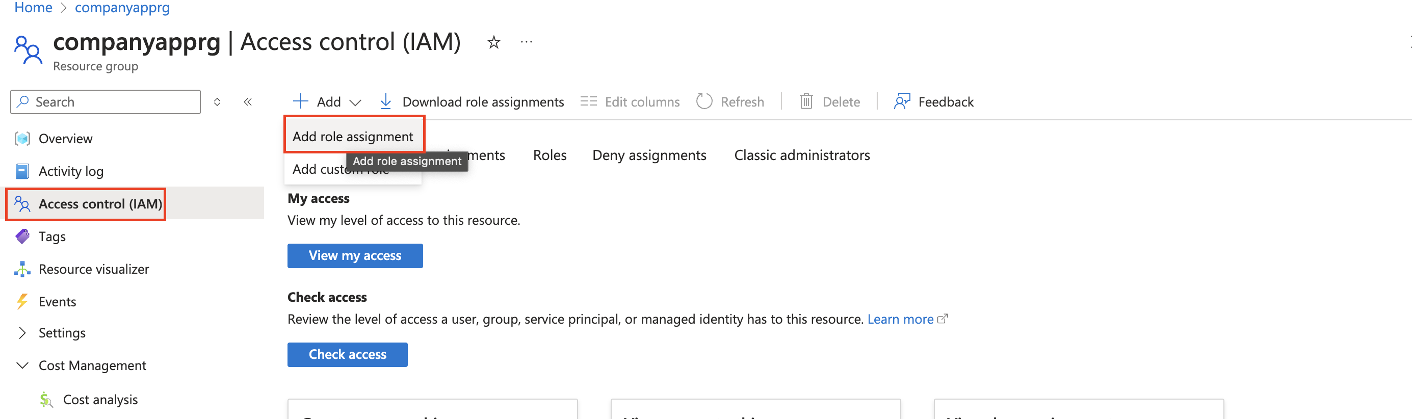Click the download arrow icon
This screenshot has height=419, width=1412.
(x=385, y=101)
